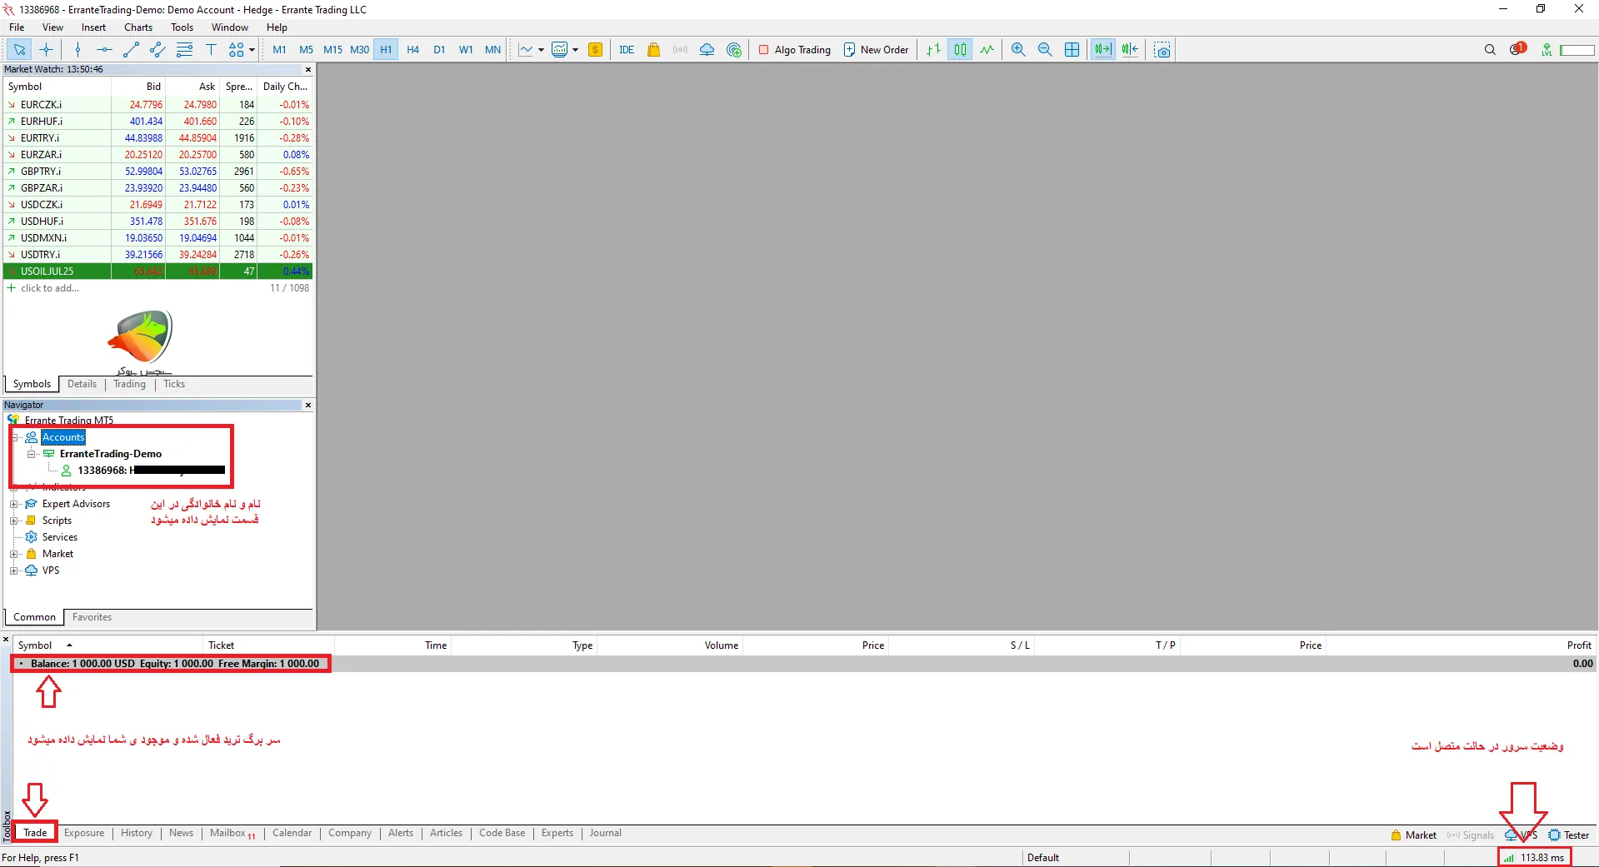Click the New Order button
1599x867 pixels.
pyautogui.click(x=876, y=50)
